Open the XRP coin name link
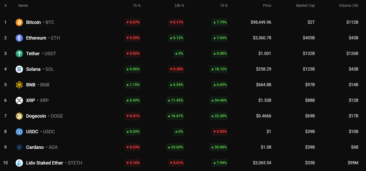Viewport: 366px width, 171px height. point(30,100)
